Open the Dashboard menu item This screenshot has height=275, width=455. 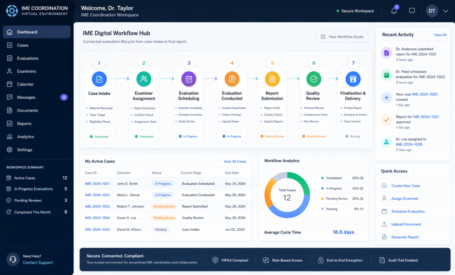36,32
